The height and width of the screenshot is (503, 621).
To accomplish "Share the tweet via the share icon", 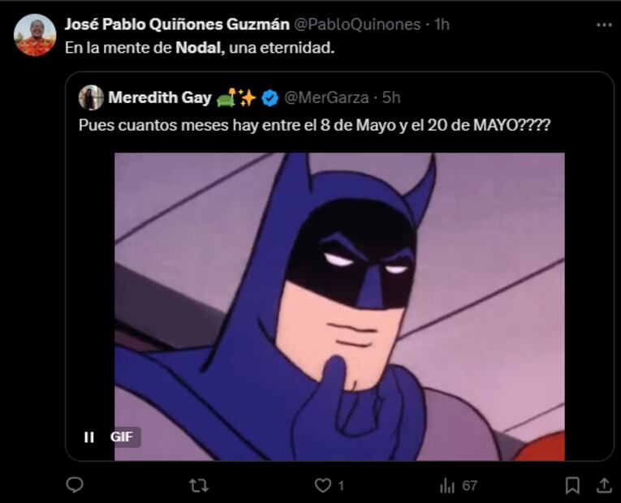I will click(603, 485).
